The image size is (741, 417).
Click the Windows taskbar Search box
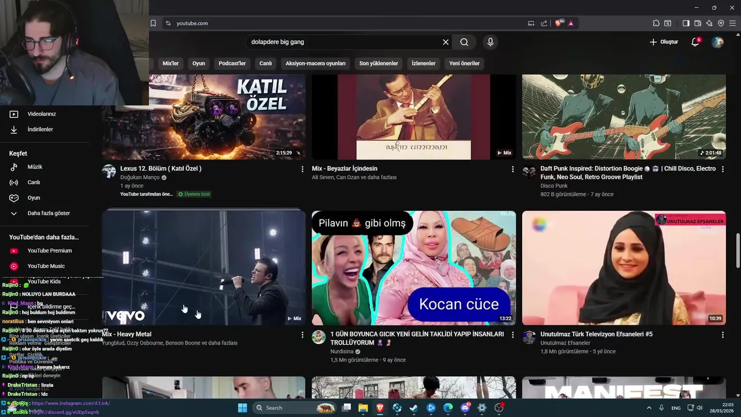click(295, 408)
